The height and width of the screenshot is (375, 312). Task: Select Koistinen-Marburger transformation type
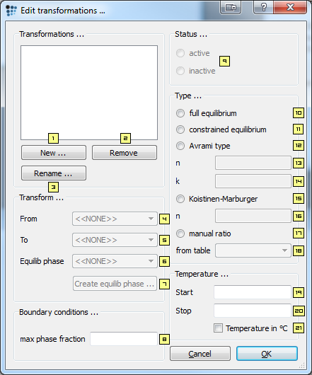click(180, 199)
